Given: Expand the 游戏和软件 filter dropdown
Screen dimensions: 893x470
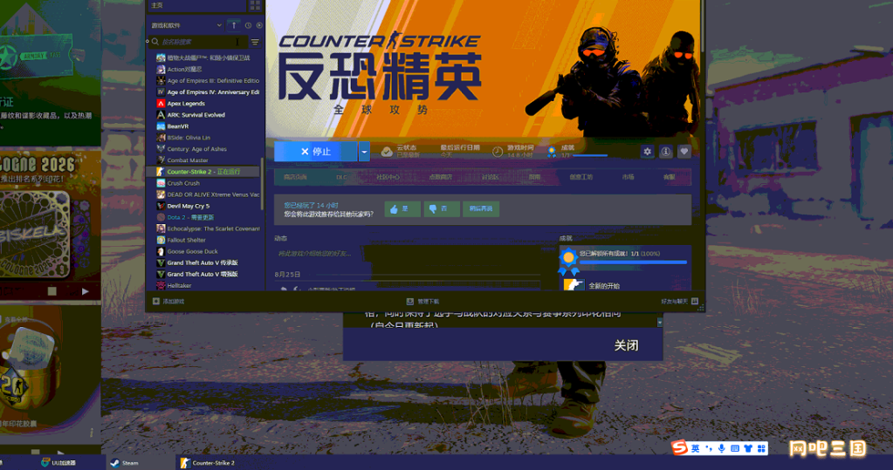Looking at the screenshot, I should (x=186, y=25).
